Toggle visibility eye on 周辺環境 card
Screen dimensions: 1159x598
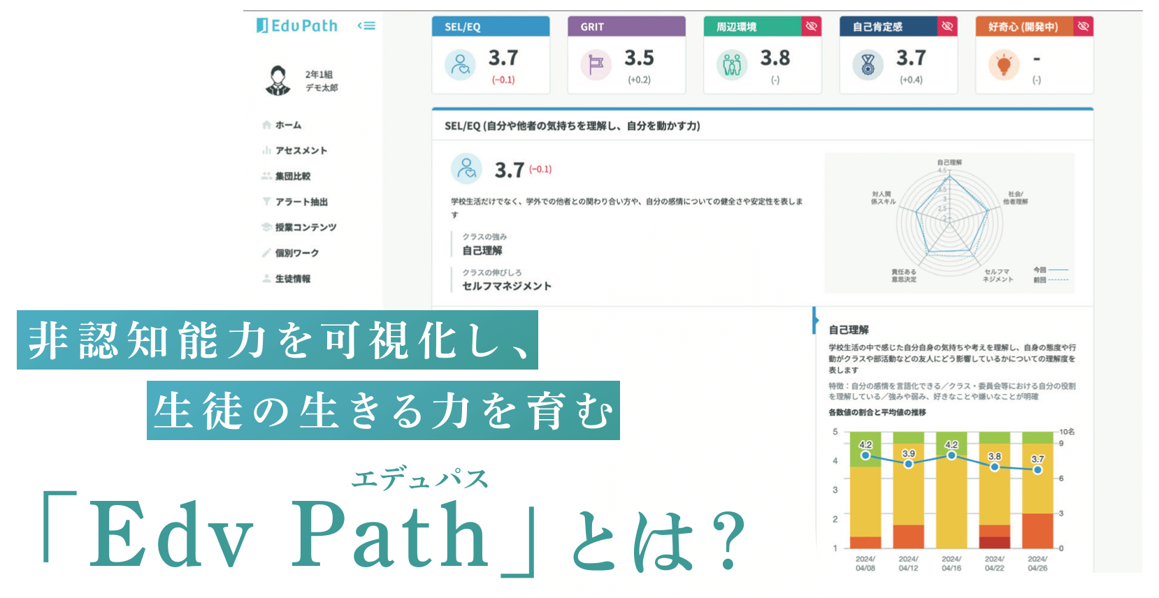click(812, 27)
